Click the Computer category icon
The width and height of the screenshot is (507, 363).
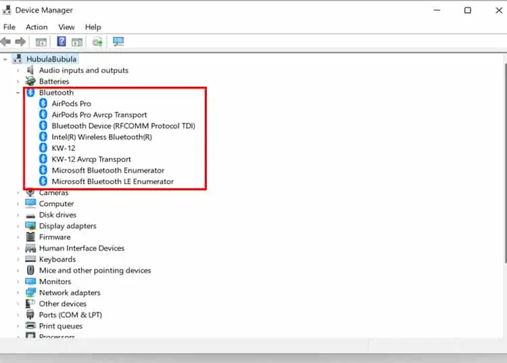click(x=30, y=203)
